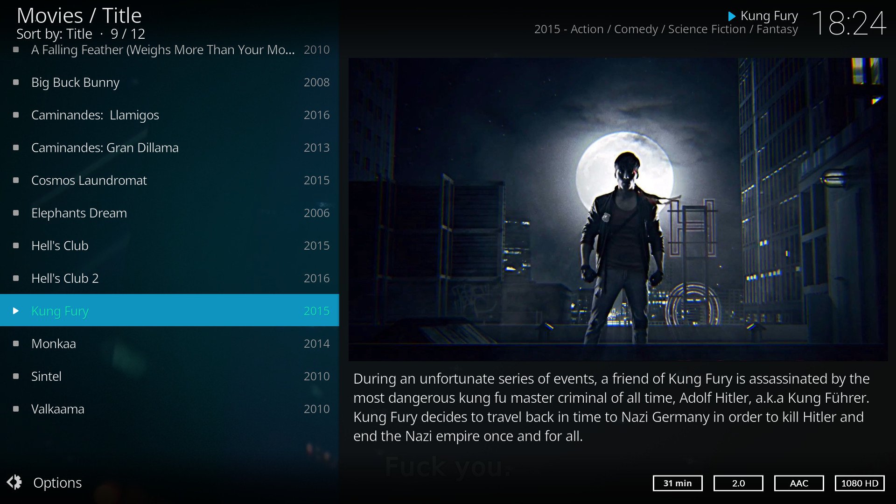Click the AAC audio codec badge

(x=799, y=483)
